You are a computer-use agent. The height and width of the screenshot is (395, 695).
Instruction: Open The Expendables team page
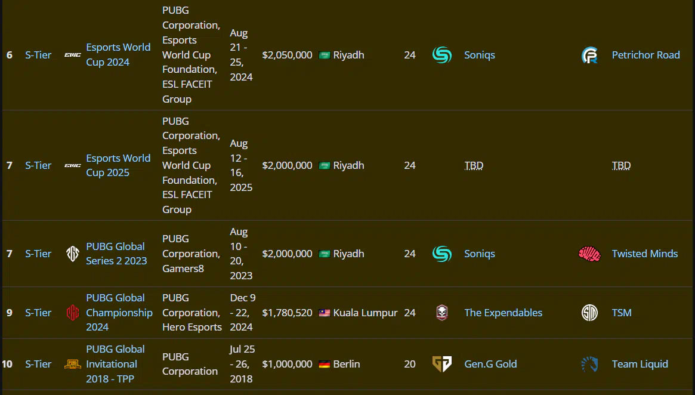coord(503,313)
